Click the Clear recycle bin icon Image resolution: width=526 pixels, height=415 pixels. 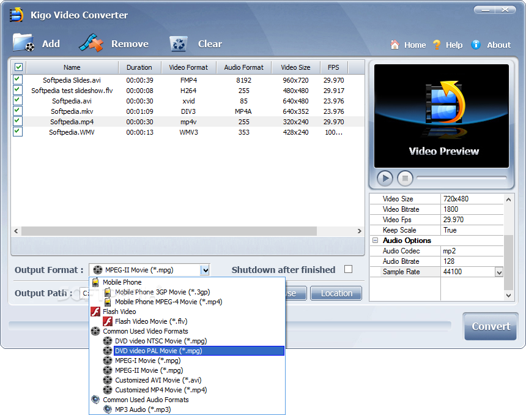[179, 43]
